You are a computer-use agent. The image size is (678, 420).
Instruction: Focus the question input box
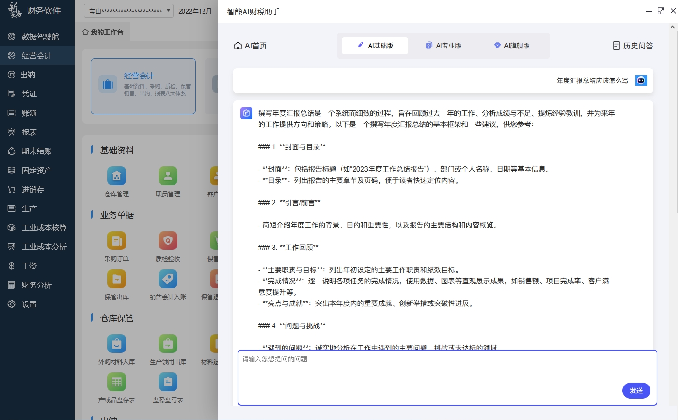tap(447, 378)
